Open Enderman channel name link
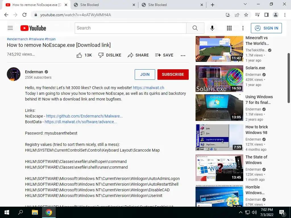This screenshot has height=218, width=291. (x=34, y=72)
